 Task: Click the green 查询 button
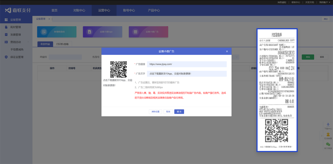pyautogui.click(x=308, y=57)
